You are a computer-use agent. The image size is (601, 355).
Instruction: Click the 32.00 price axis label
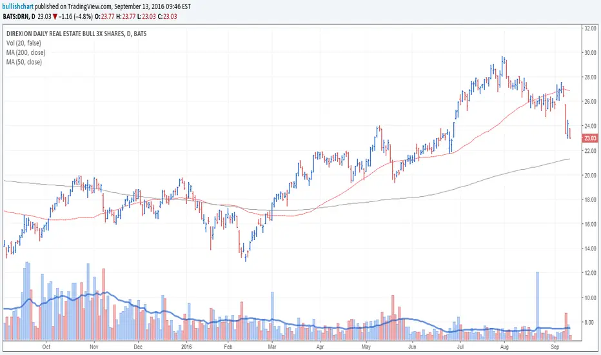[x=590, y=28]
